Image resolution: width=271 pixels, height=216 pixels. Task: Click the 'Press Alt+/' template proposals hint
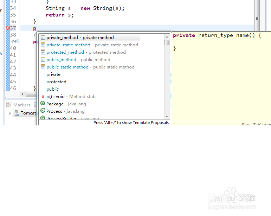point(131,123)
